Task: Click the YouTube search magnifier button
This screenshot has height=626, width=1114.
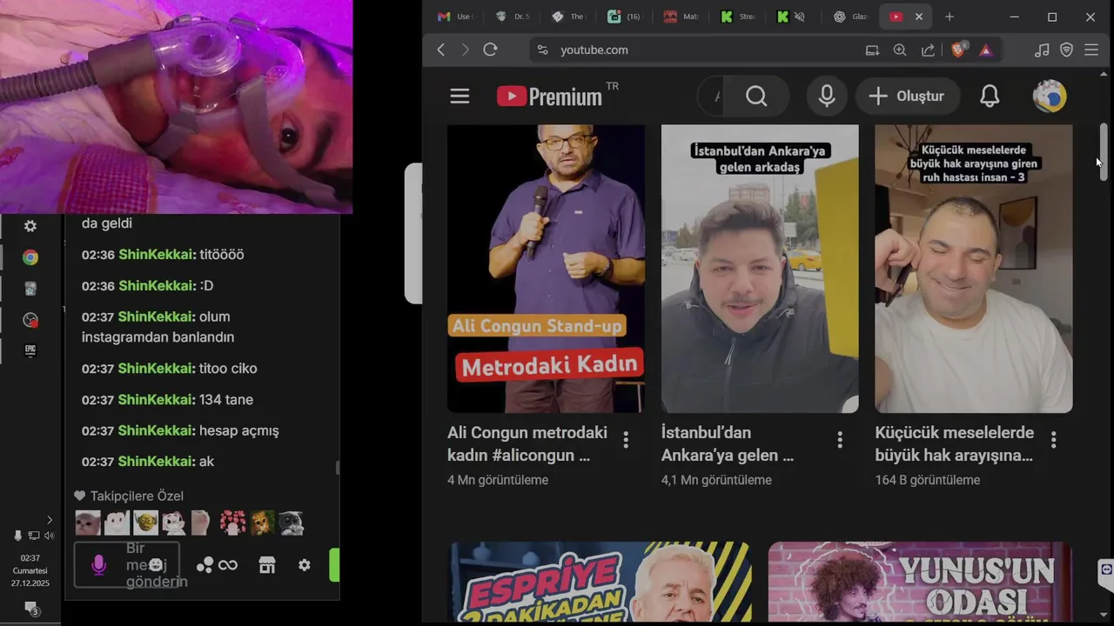Action: 756,97
